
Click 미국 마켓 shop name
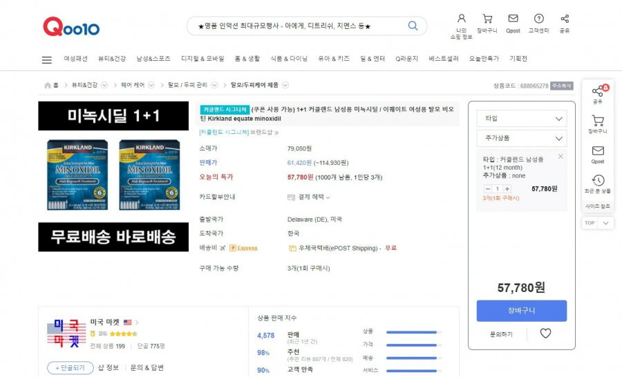coord(105,322)
